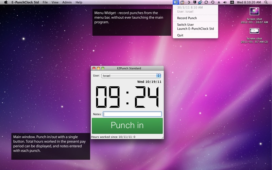This screenshot has height=170, width=272.
Task: Click the chevron arrow menu bar icon
Action: (x=189, y=2)
